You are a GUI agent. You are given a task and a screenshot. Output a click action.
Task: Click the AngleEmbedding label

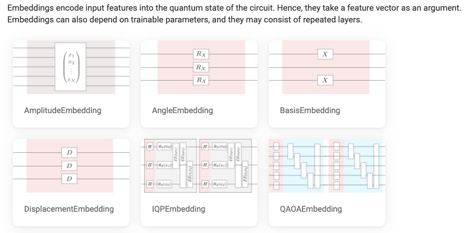click(182, 110)
